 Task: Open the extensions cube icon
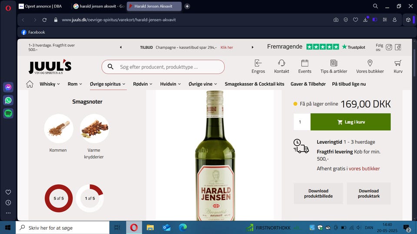coord(408,20)
